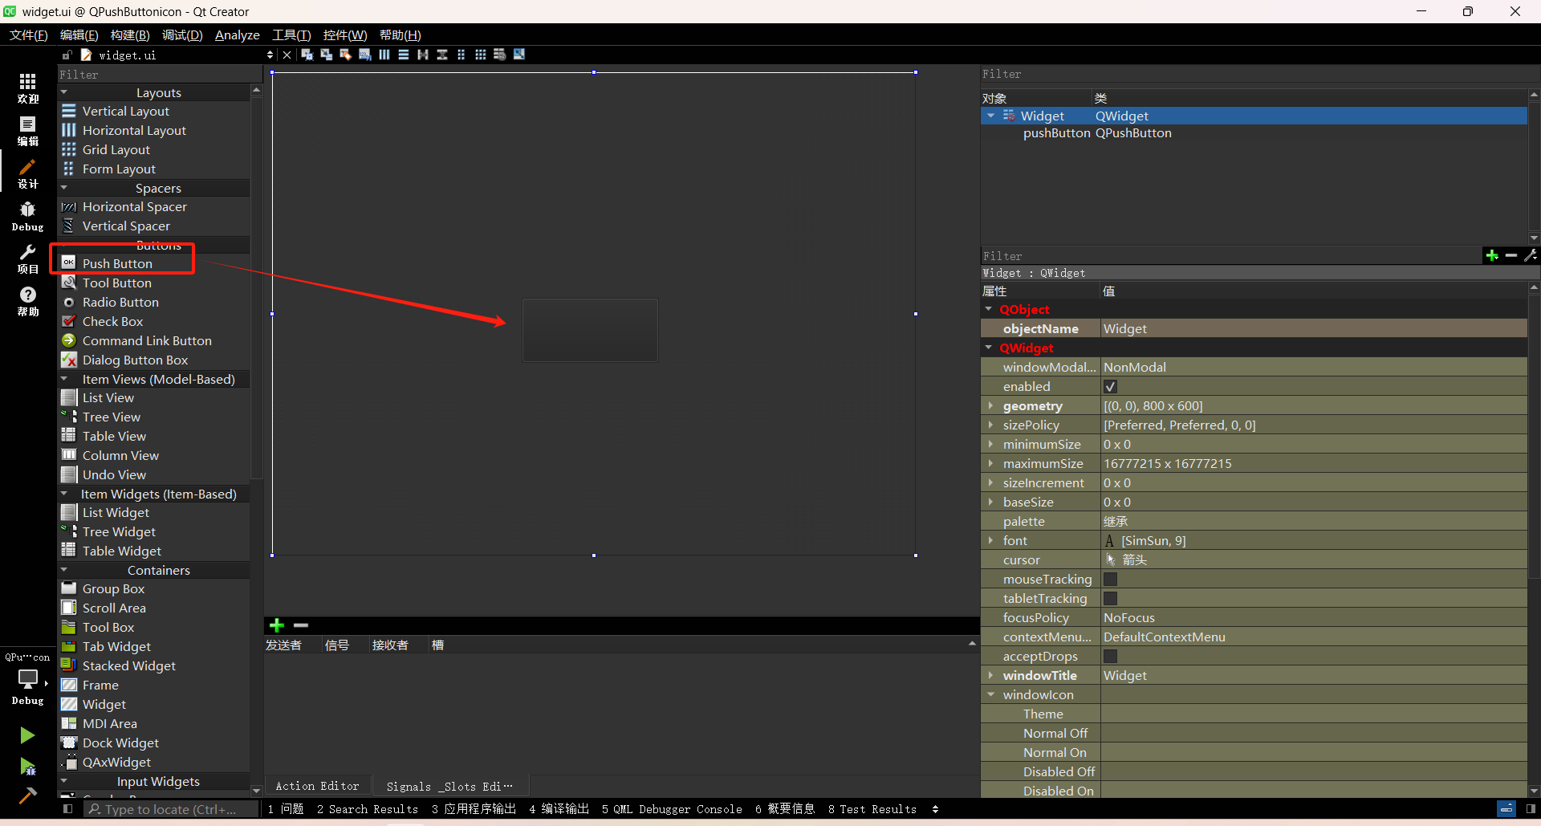Viewport: 1541px width, 826px height.
Task: Remove signal/slot connection with minus
Action: [301, 625]
